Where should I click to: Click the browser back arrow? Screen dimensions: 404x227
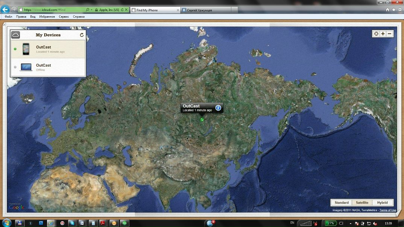[x=5, y=10]
